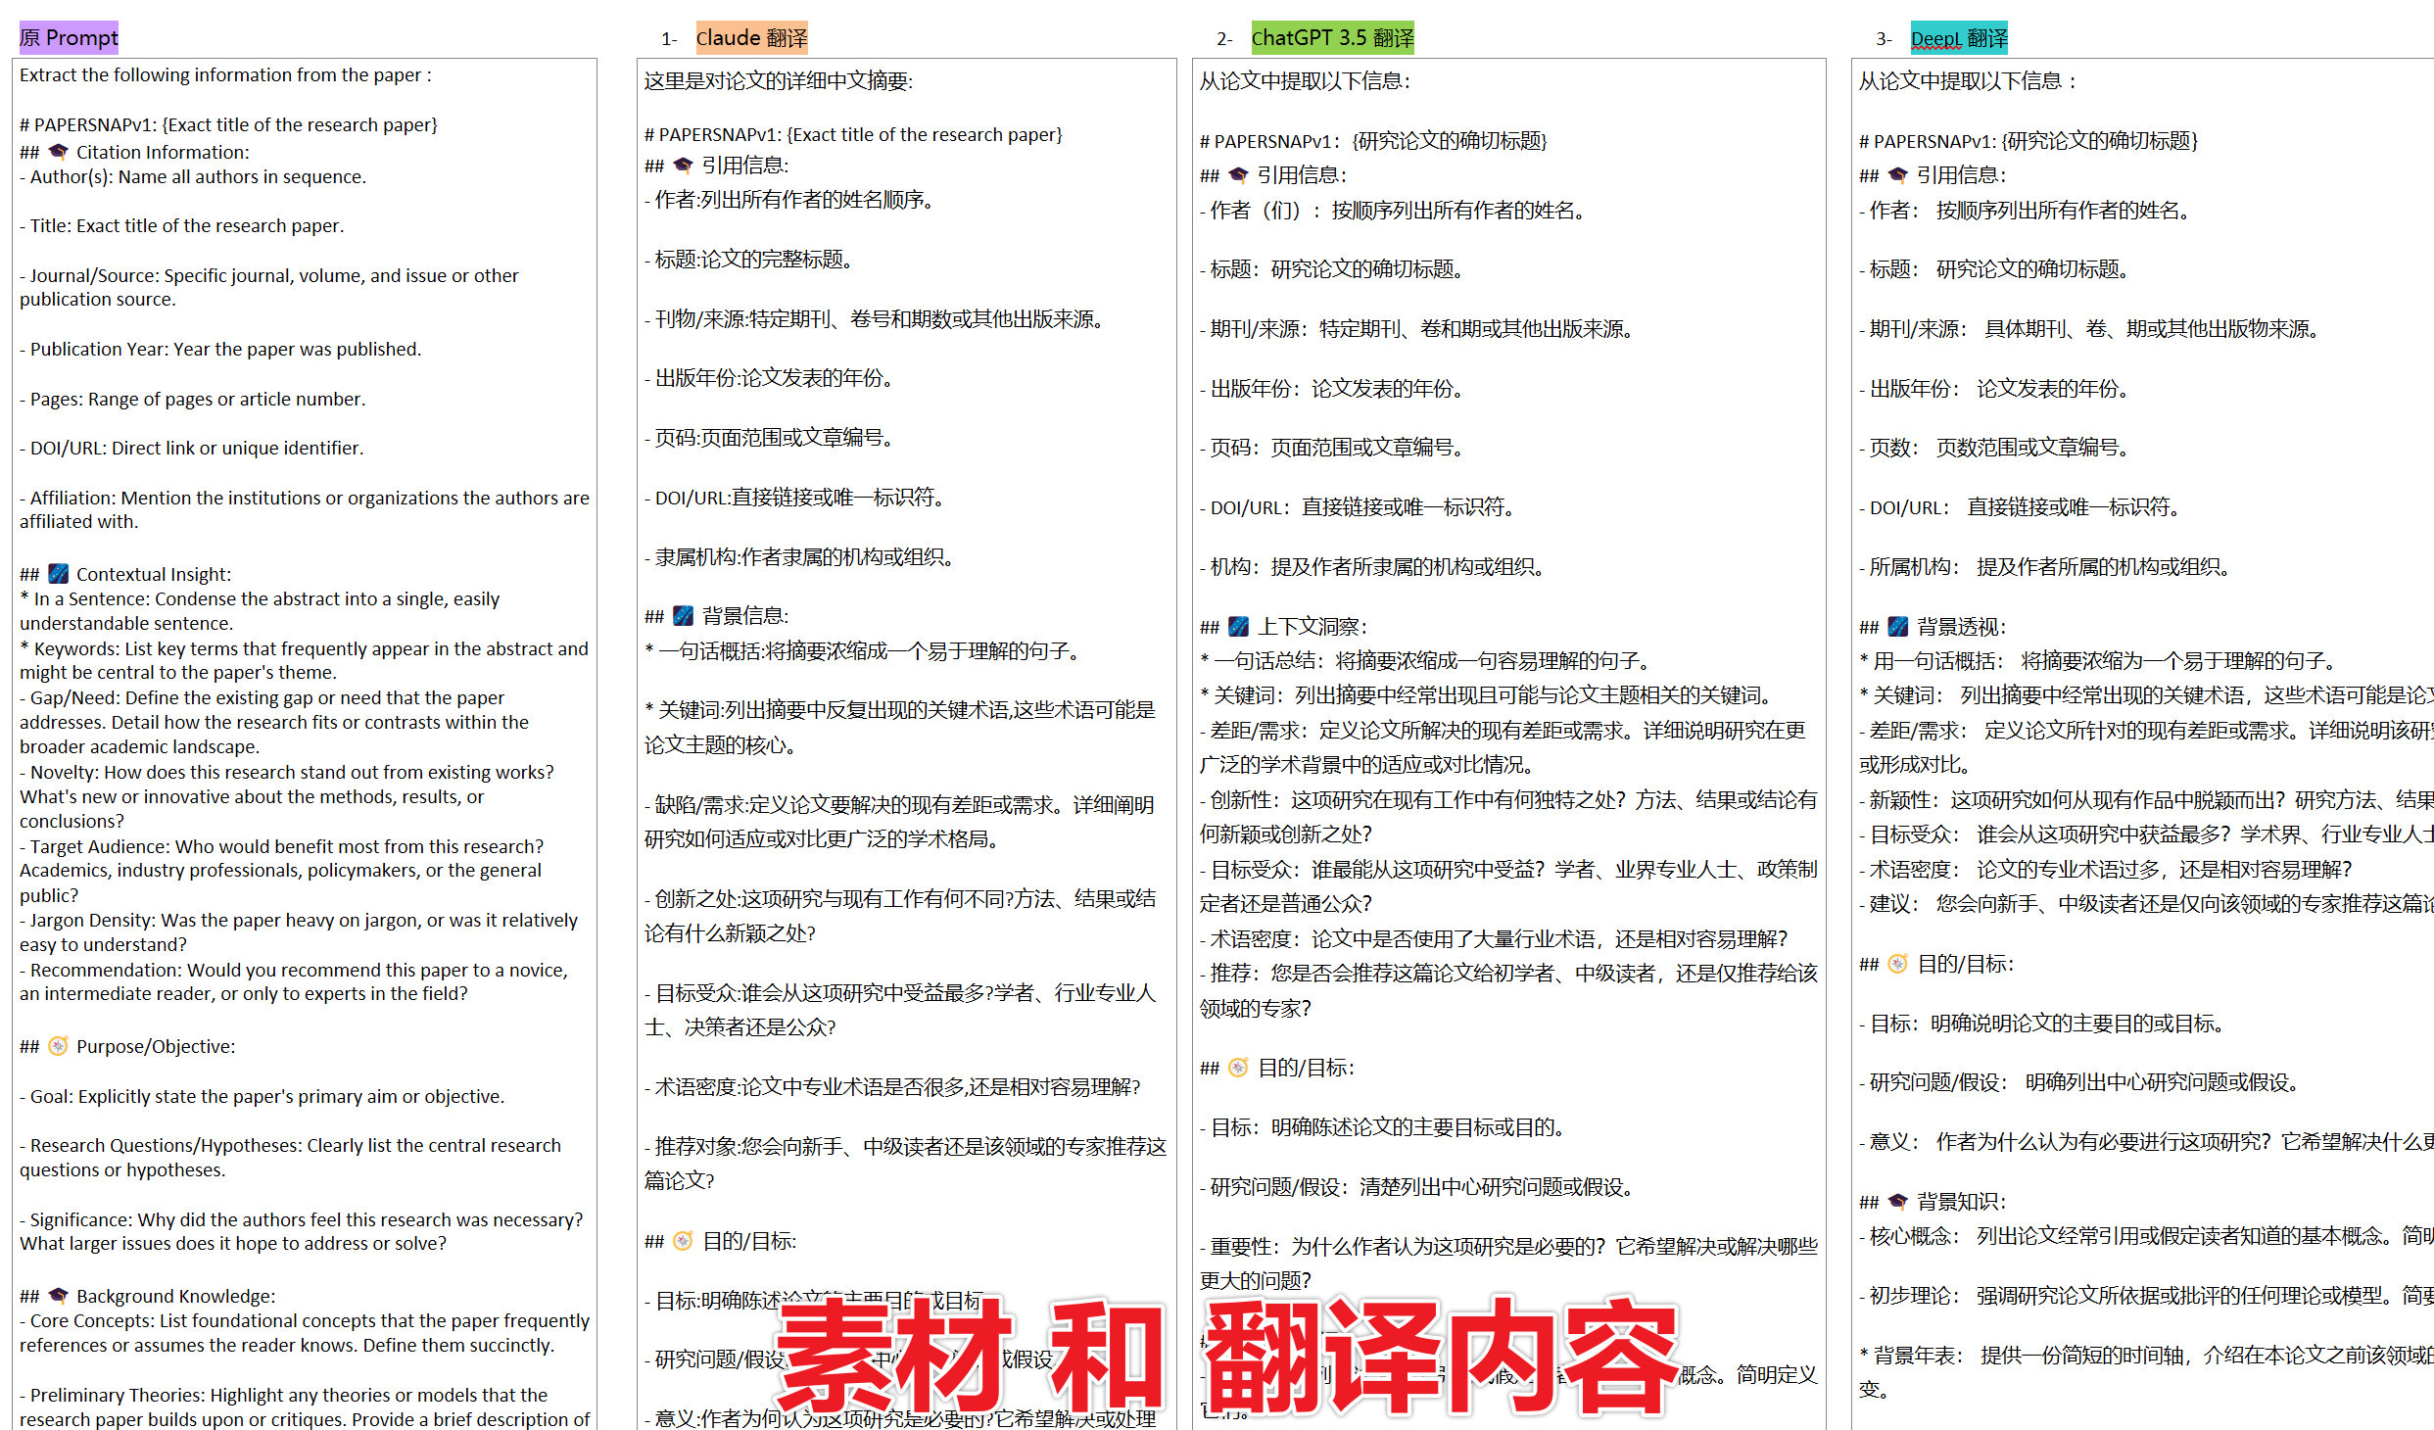Click the graduation cap emoji before '引用信息:' in Claude column

point(683,166)
